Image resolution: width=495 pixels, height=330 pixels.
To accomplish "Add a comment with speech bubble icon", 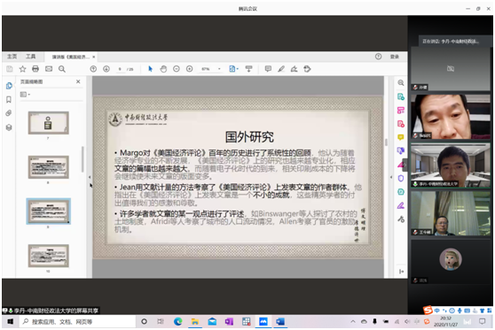I will (x=268, y=69).
